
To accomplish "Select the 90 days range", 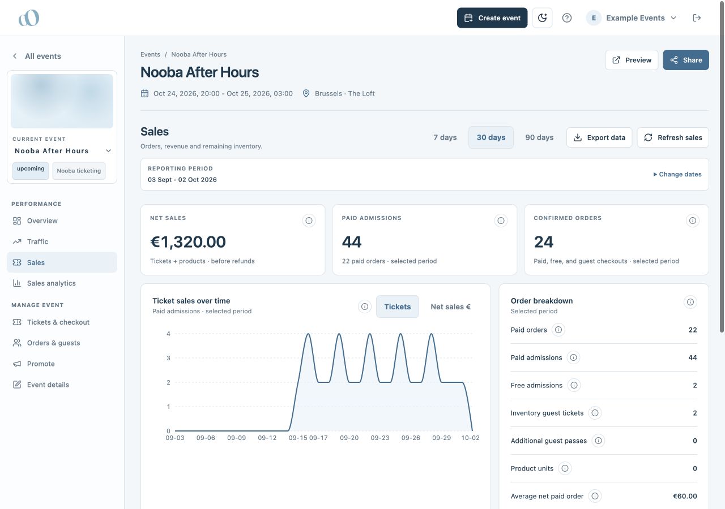I will click(539, 137).
